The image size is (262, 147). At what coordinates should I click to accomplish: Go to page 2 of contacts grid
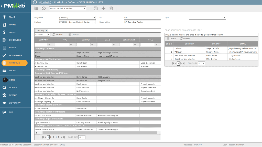(51, 137)
